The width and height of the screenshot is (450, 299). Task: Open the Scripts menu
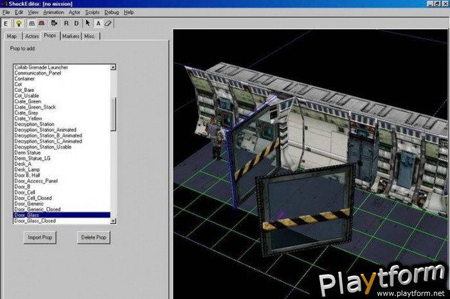coord(92,12)
